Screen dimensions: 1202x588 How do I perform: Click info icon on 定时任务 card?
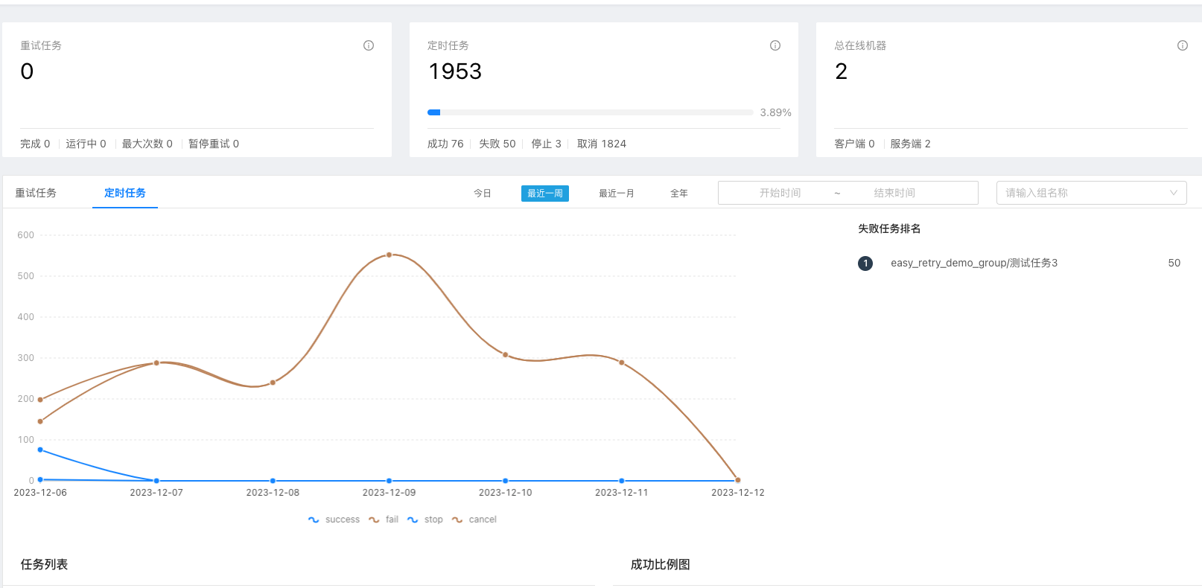(x=775, y=45)
